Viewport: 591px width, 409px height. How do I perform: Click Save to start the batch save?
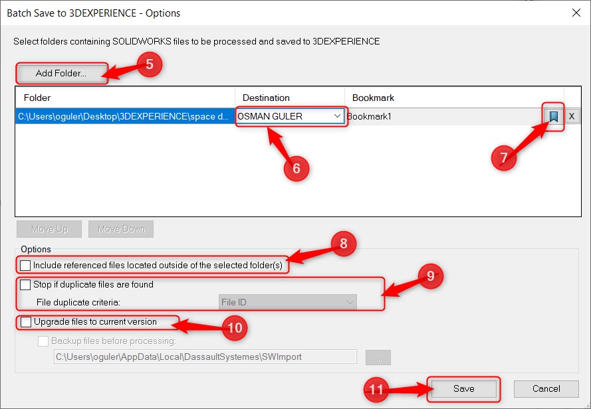click(x=463, y=388)
